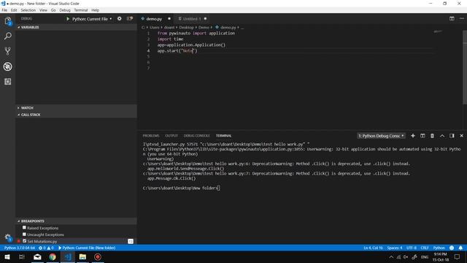Collapse the Call Stack section
467x263 pixels.
76,115
